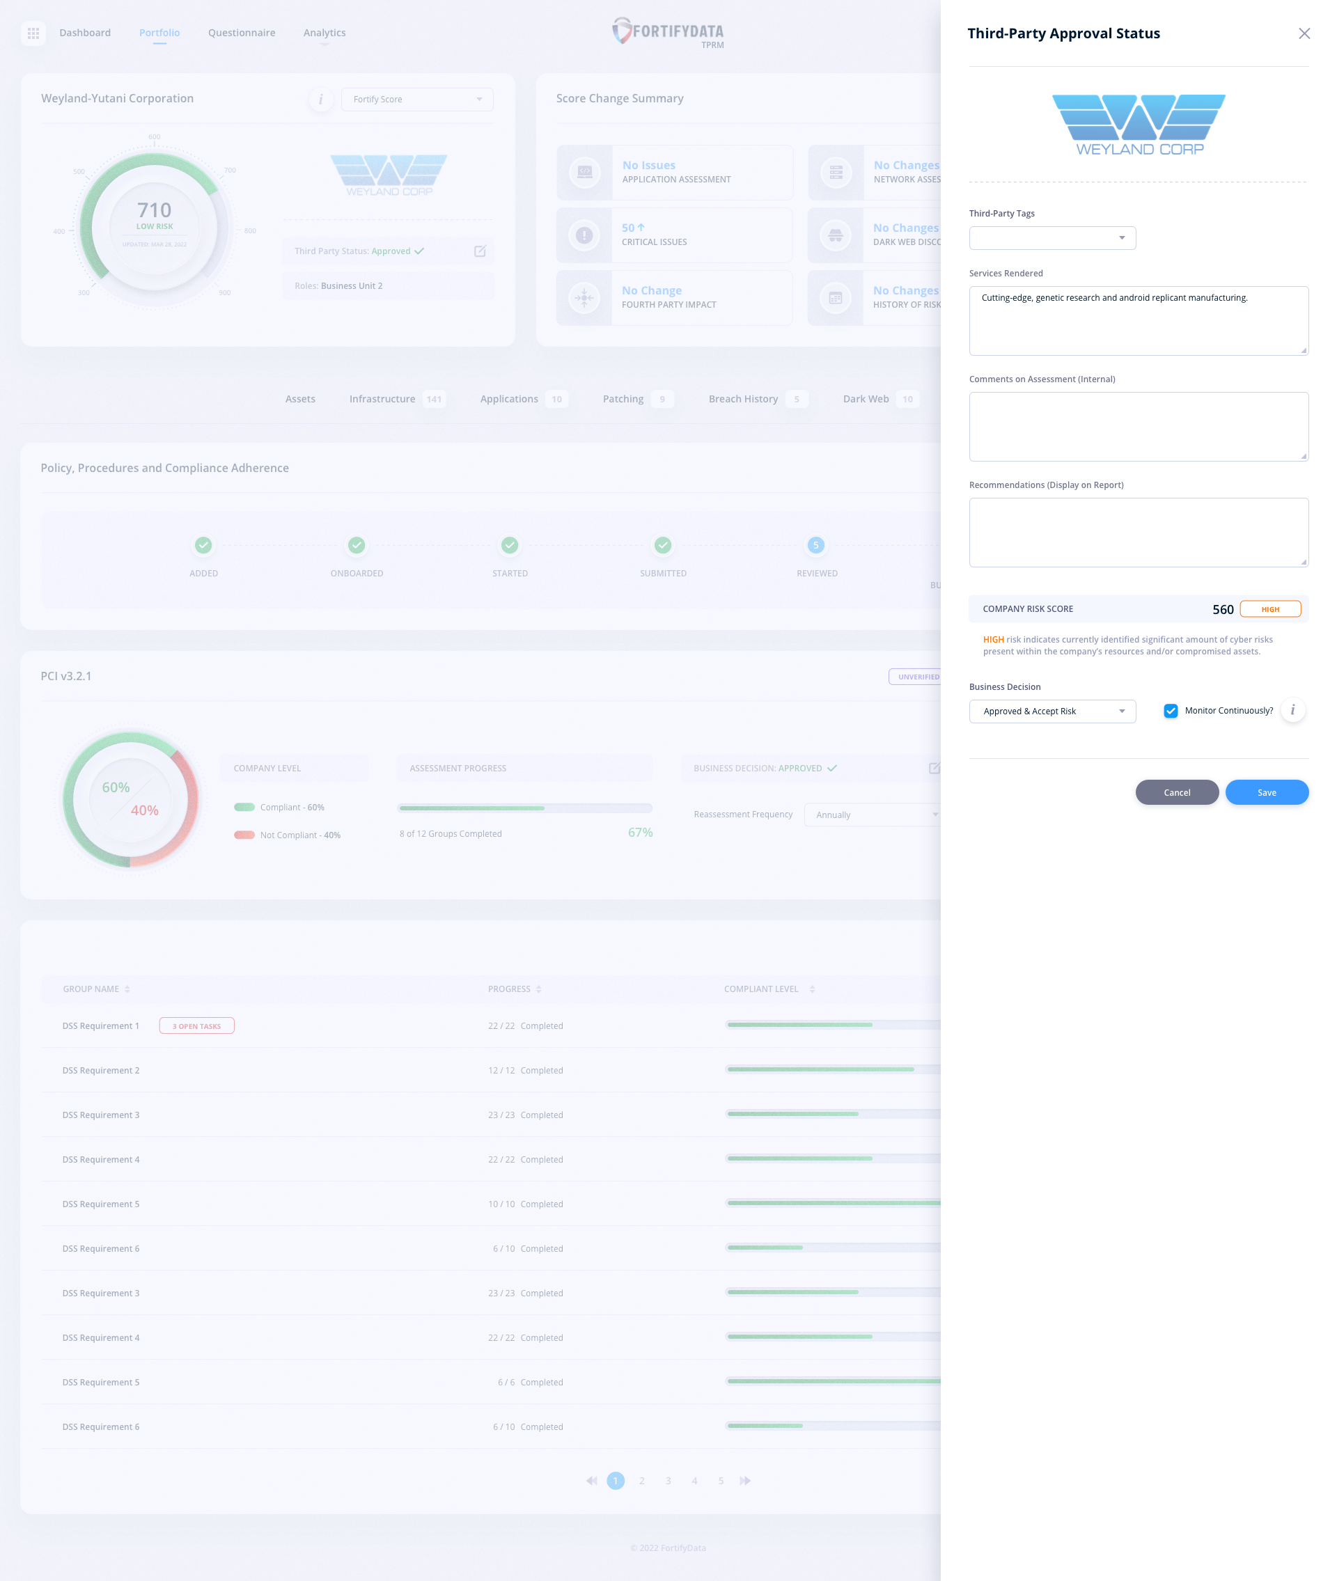Save the Third-Party Approval Status
This screenshot has width=1337, height=1581.
pyautogui.click(x=1267, y=792)
